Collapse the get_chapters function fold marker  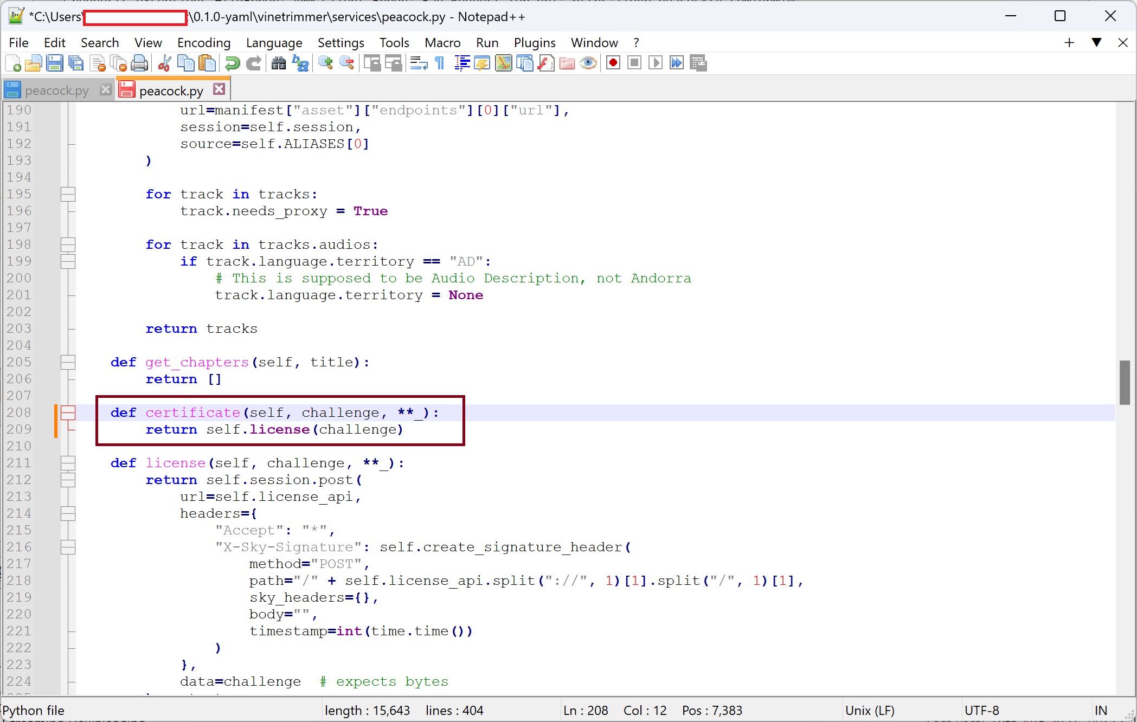[68, 363]
